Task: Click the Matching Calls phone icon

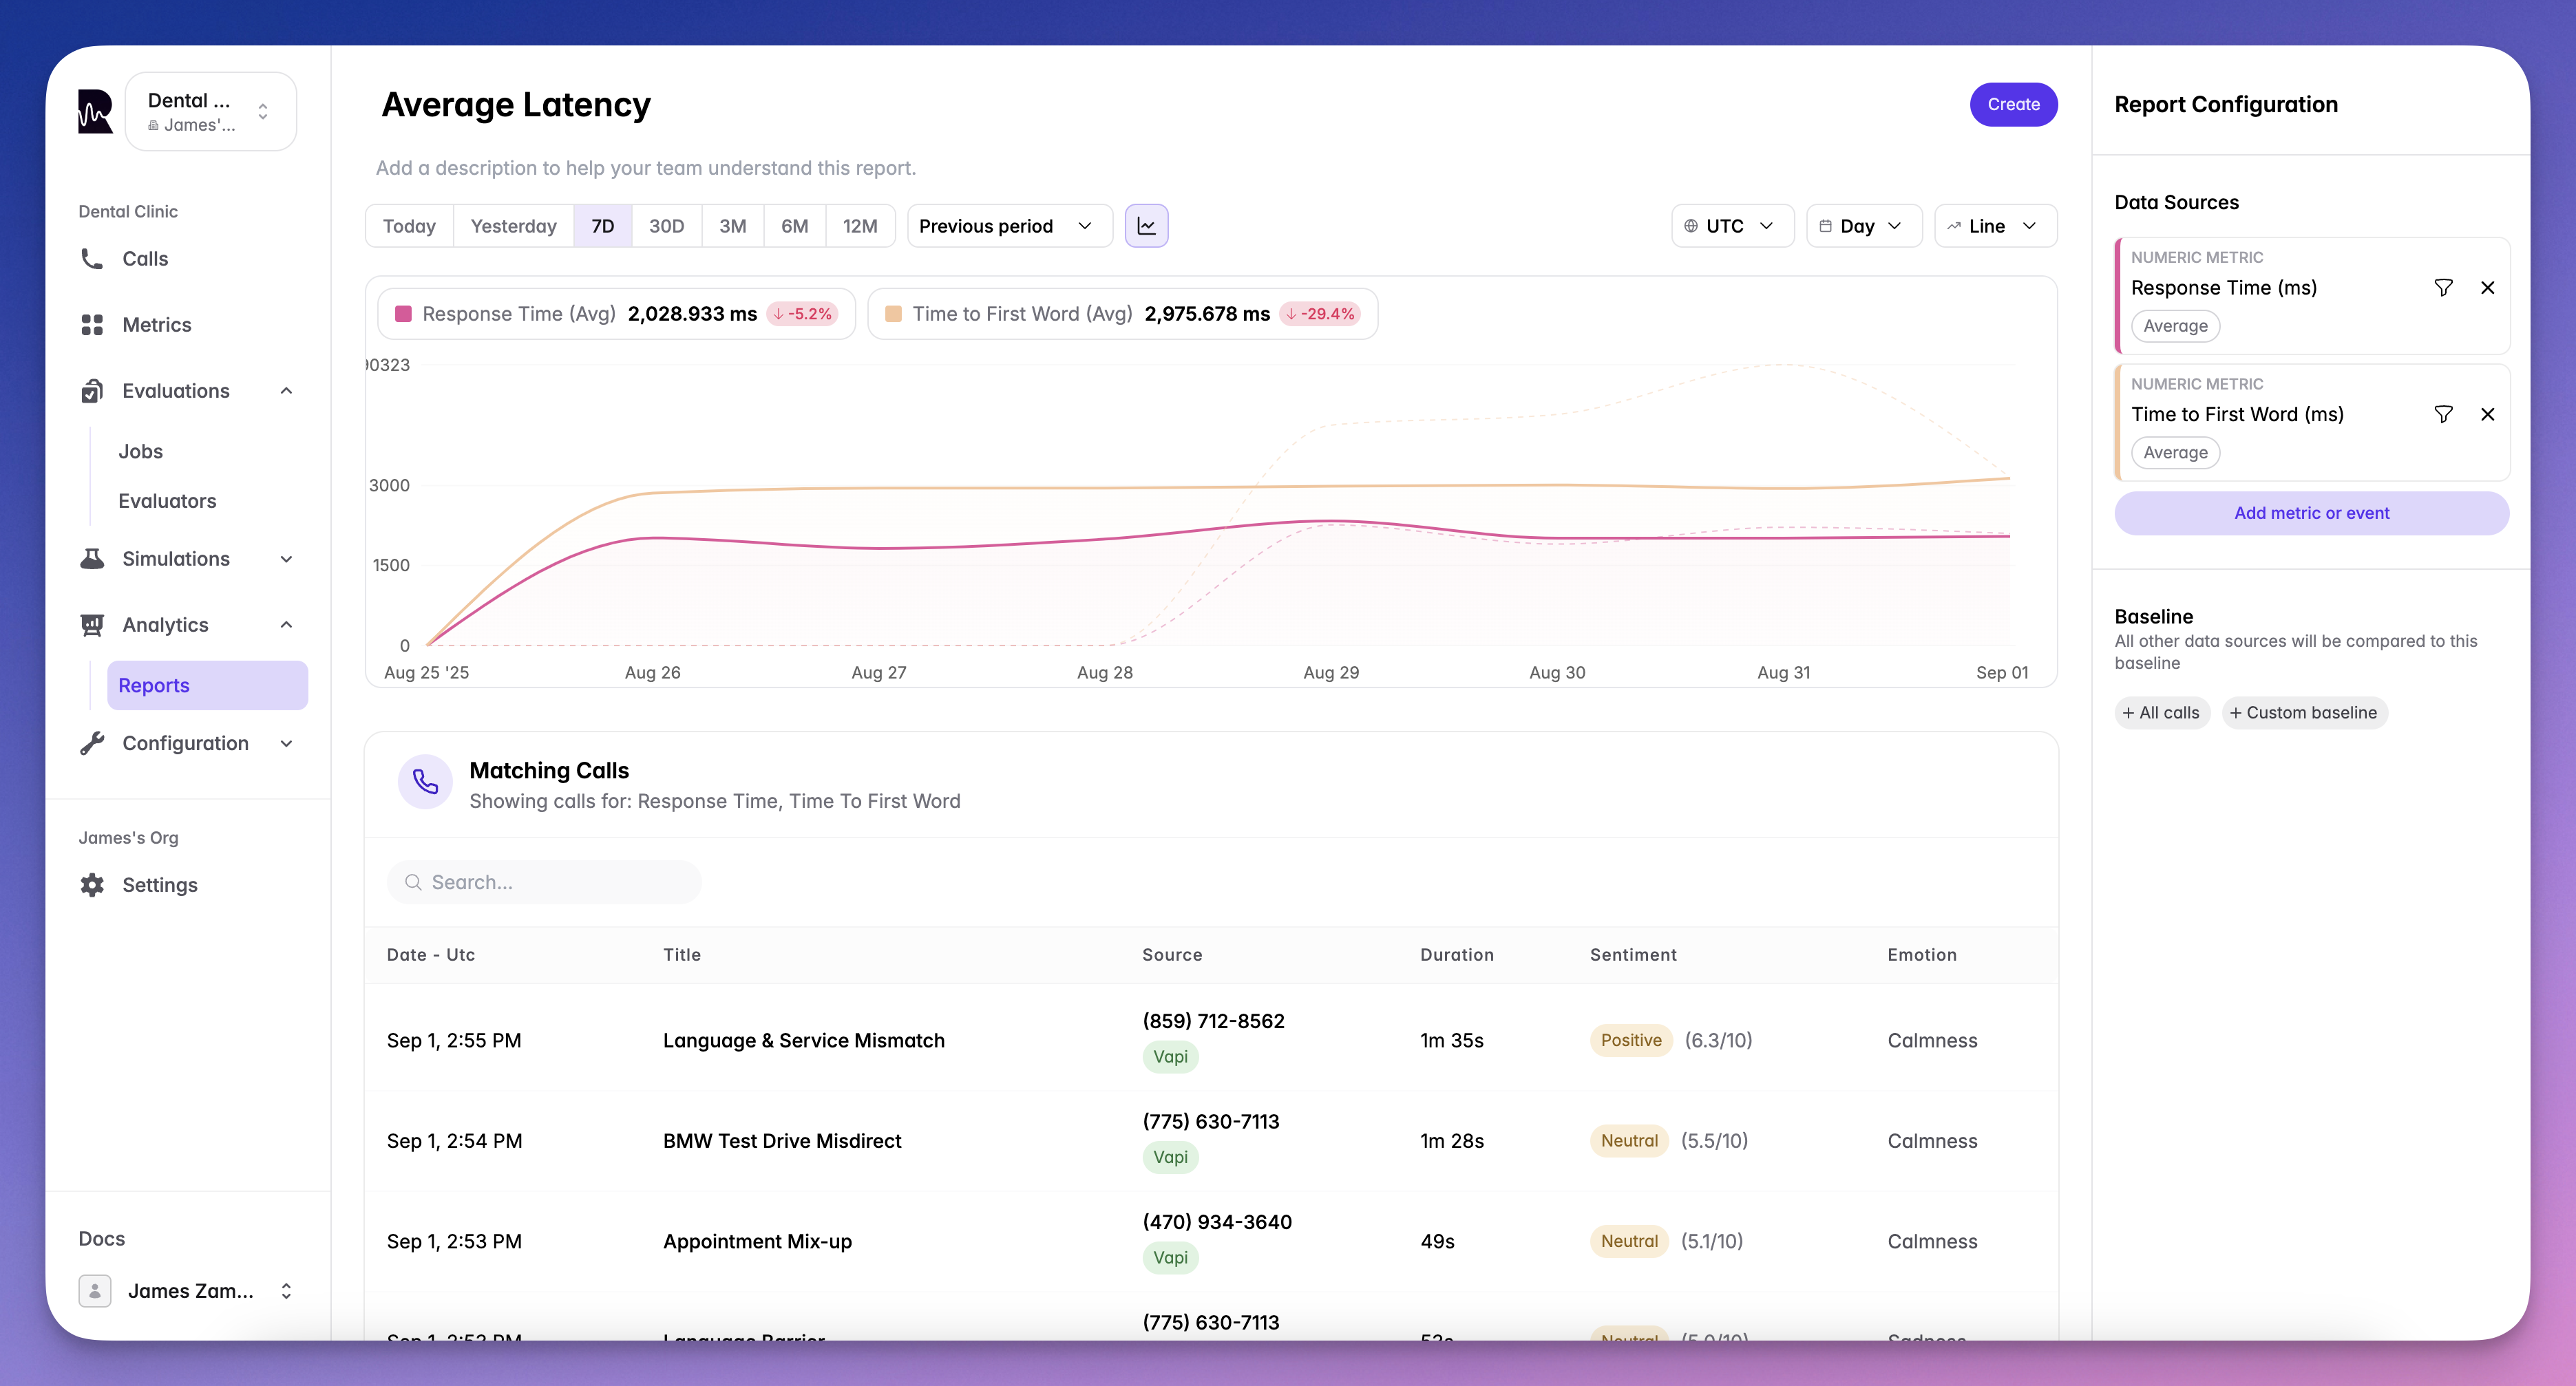Action: (425, 782)
